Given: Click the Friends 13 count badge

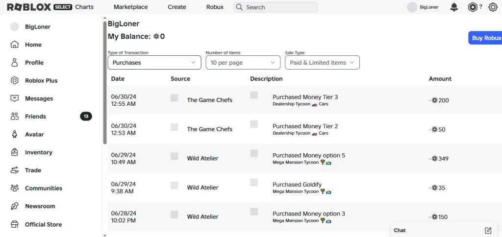Looking at the screenshot, I should pos(86,117).
